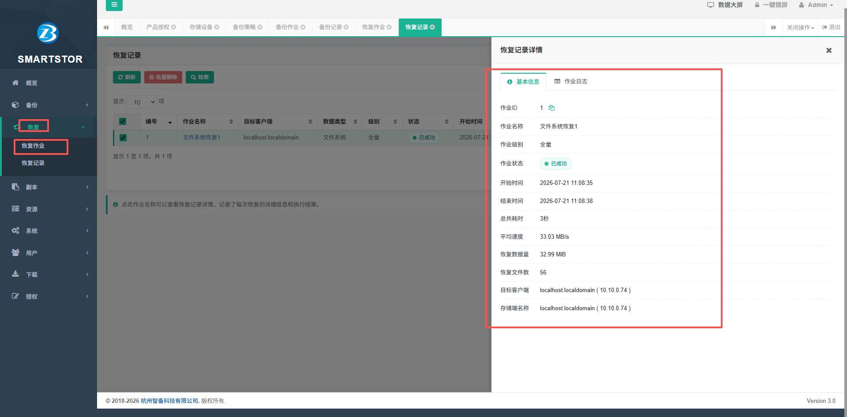Click the 检索 search button

pyautogui.click(x=200, y=77)
